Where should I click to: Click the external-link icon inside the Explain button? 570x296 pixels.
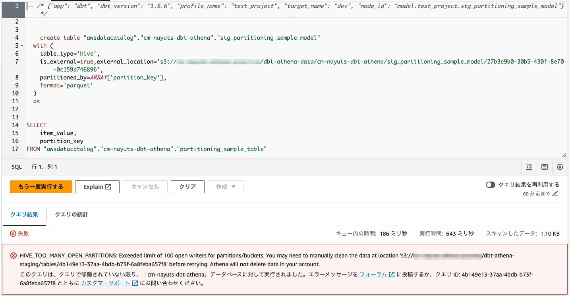[x=107, y=186]
